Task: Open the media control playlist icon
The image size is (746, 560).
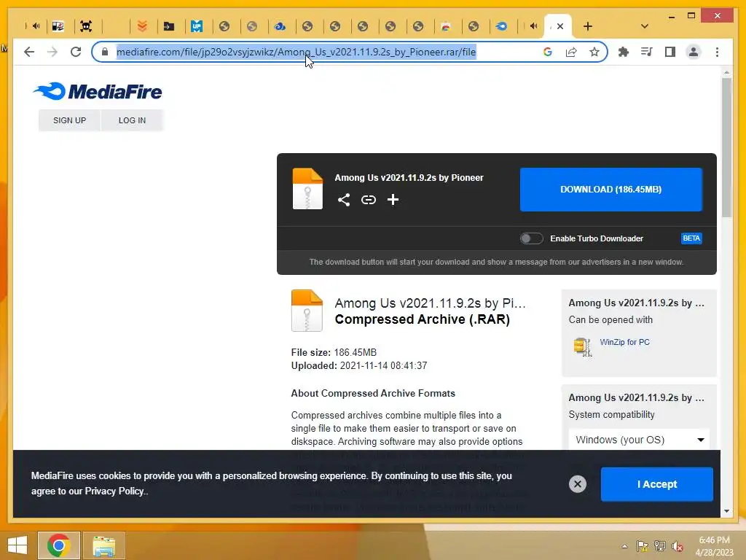Action: [647, 52]
